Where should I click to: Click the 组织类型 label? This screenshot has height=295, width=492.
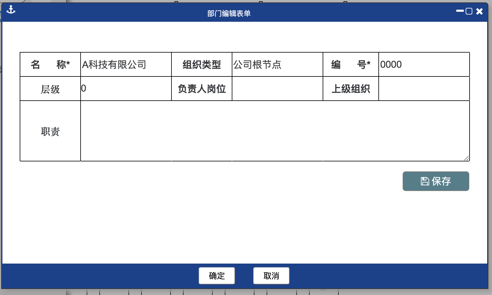coord(202,65)
